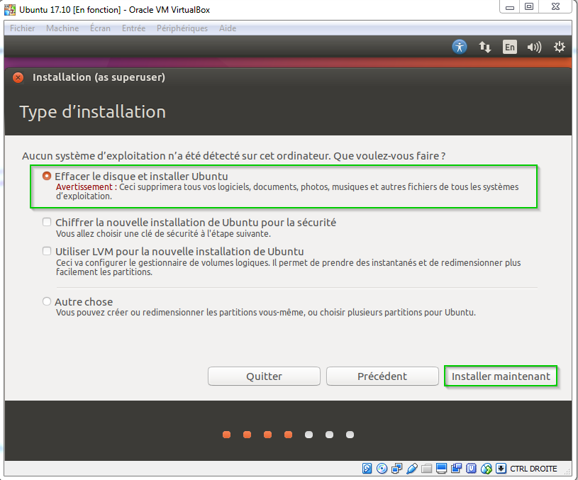Click the hard disk activity icon
This screenshot has height=480, width=578.
click(x=367, y=469)
